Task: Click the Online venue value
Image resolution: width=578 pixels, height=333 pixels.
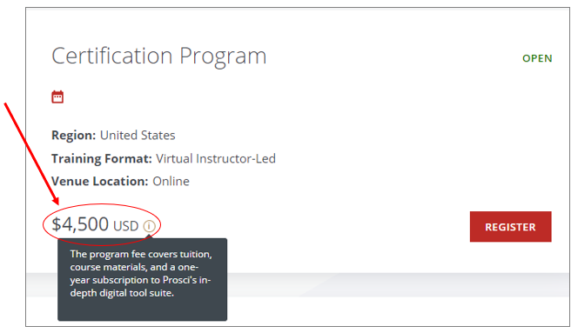Action: pos(171,181)
